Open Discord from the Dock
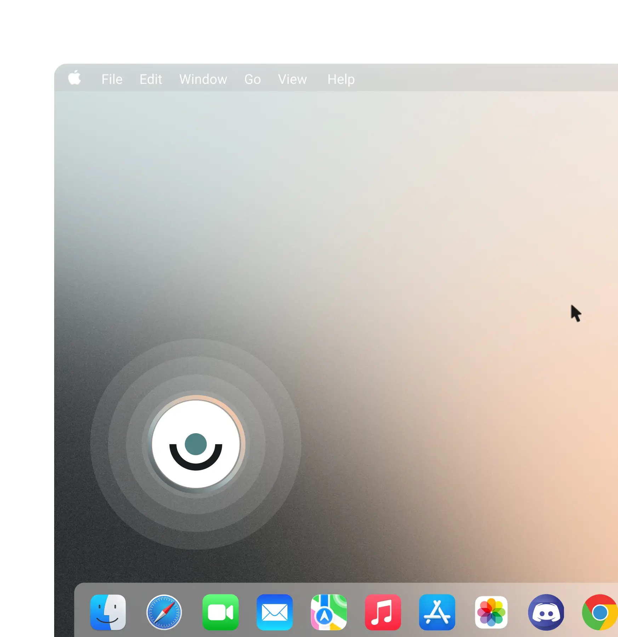Image resolution: width=618 pixels, height=637 pixels. pyautogui.click(x=547, y=612)
